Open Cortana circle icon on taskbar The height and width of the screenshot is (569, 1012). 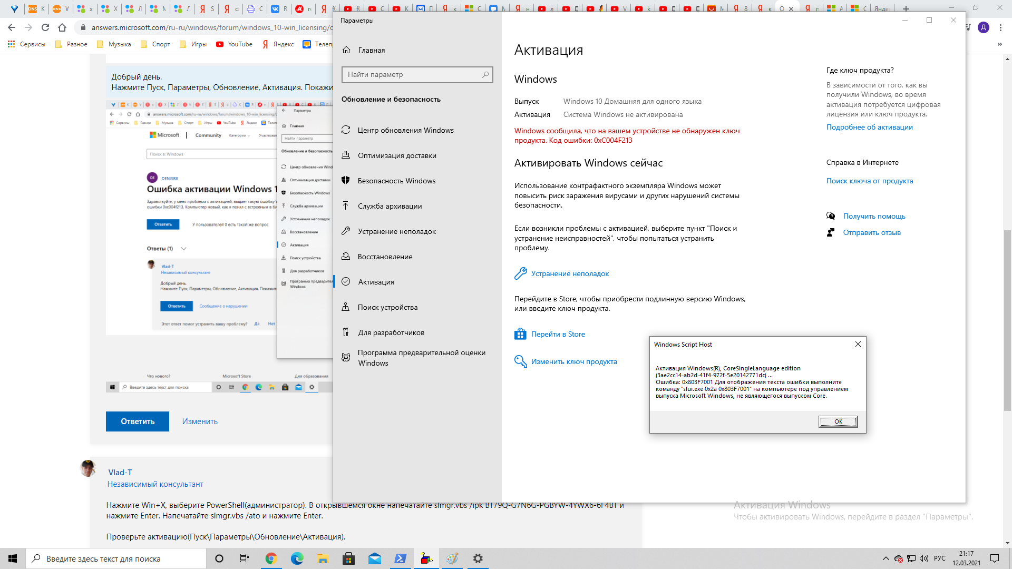[219, 558]
